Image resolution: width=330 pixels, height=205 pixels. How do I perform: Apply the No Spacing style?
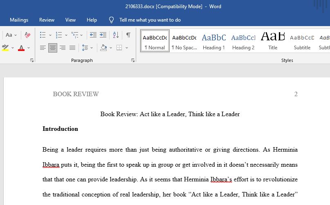pos(184,41)
